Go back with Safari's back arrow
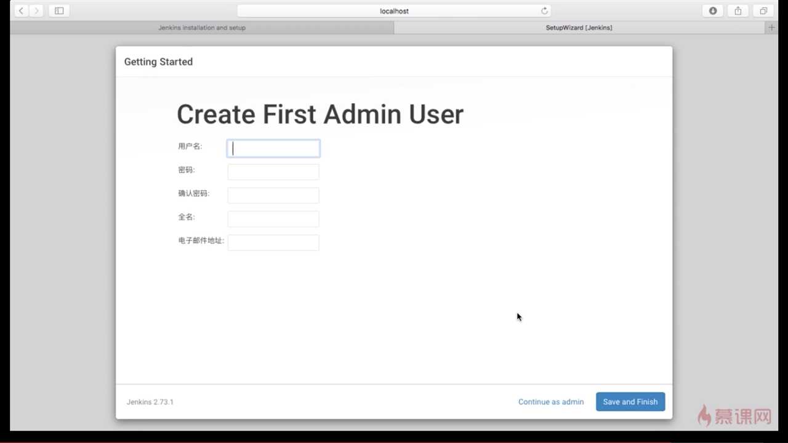Viewport: 788px width, 443px height. pyautogui.click(x=21, y=11)
